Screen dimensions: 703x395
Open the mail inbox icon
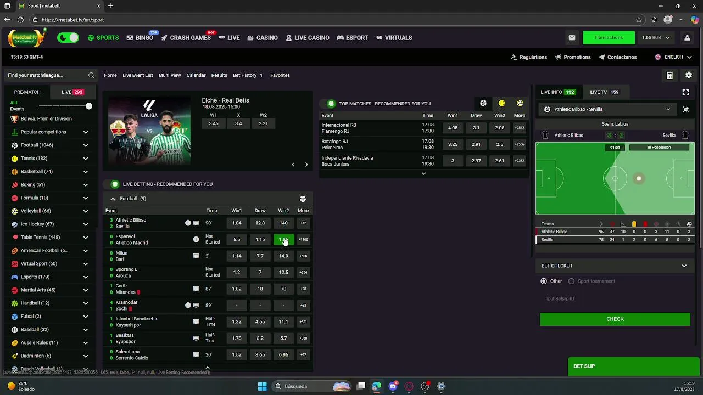tap(572, 38)
